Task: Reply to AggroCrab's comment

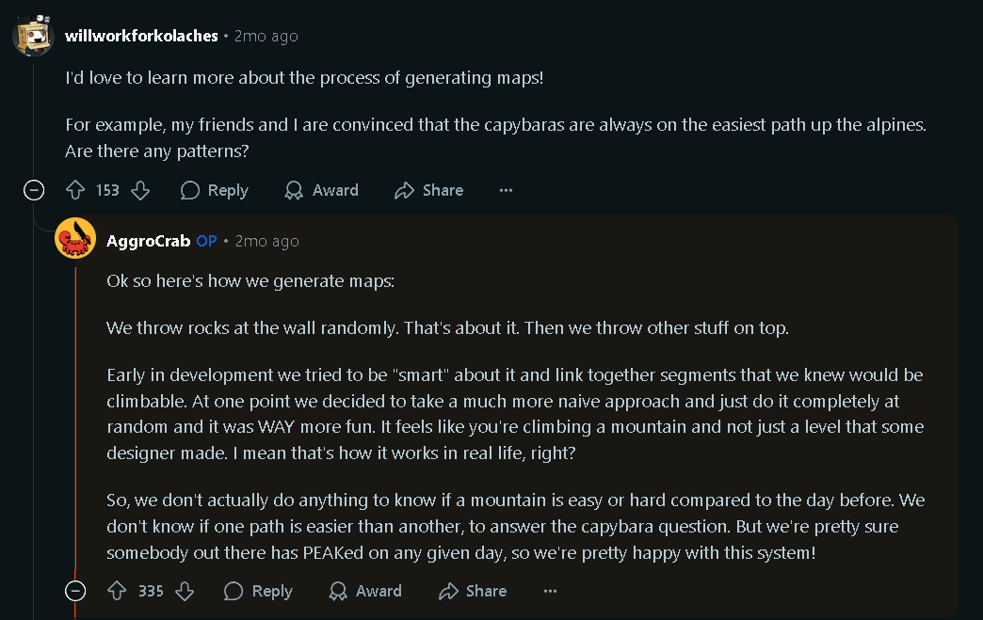Action: click(x=258, y=591)
